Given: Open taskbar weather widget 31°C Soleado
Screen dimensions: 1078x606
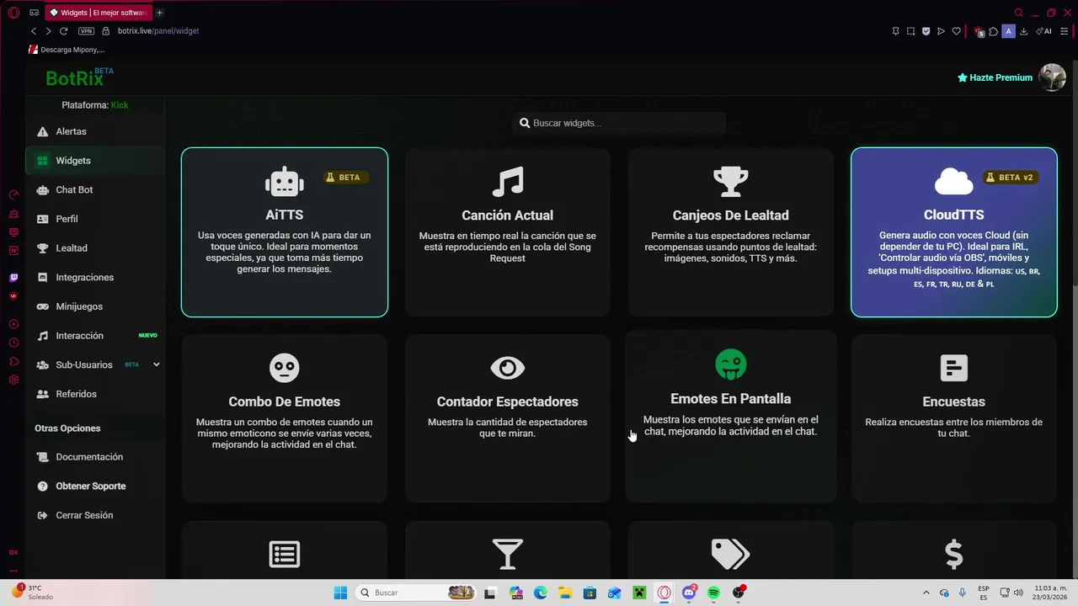Looking at the screenshot, I should point(34,593).
